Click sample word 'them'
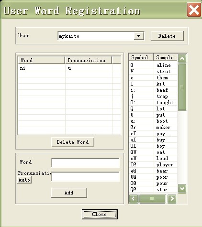Screen dimensions: 202x227 click(x=162, y=77)
